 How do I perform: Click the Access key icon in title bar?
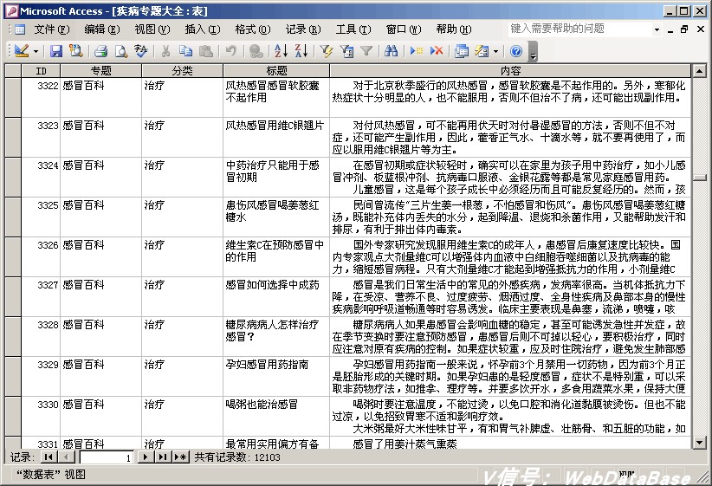12,11
